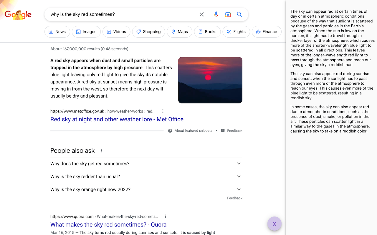This screenshot has width=377, height=235.
Task: Submit search using magnifying glass icon
Action: tap(239, 14)
